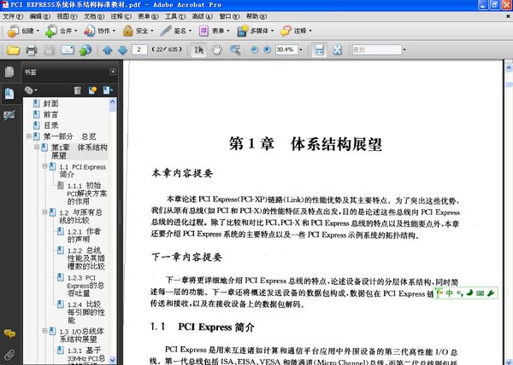Click the zoom percentage field 30.4%
Screen dimensions: 513x365
(x=286, y=49)
